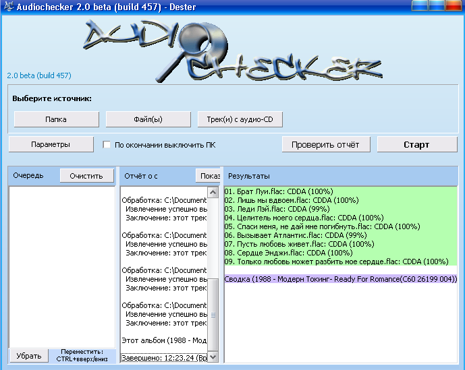
Task: Clear the queue with Очистить
Action: [86, 176]
